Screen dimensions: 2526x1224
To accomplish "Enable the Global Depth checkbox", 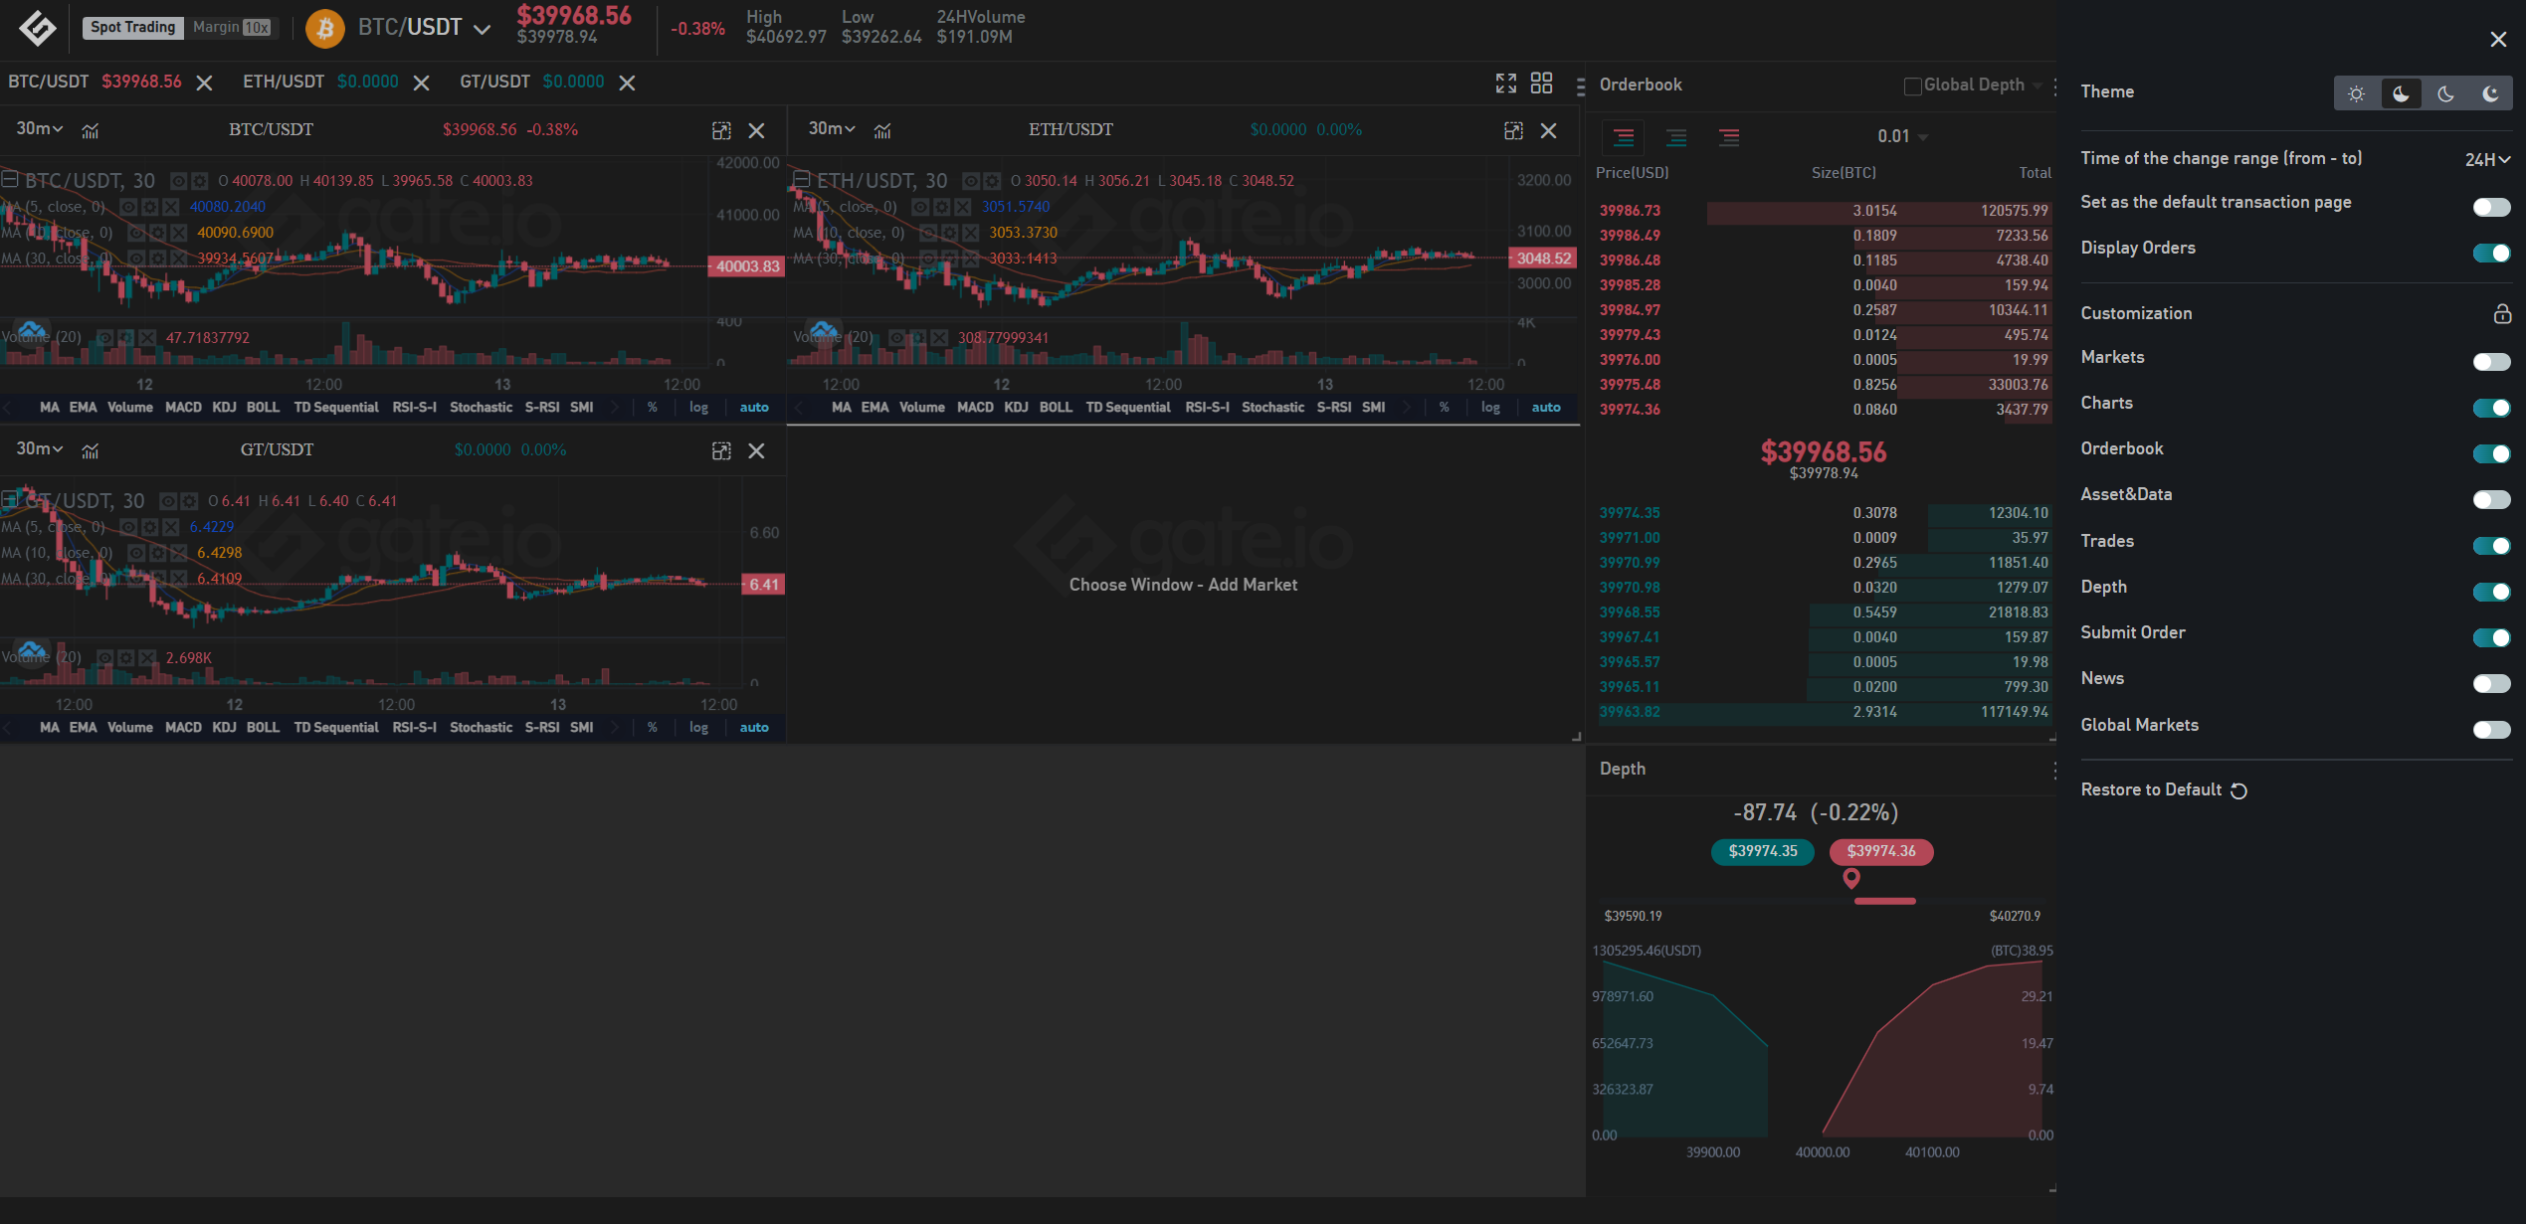I will 1912,87.
